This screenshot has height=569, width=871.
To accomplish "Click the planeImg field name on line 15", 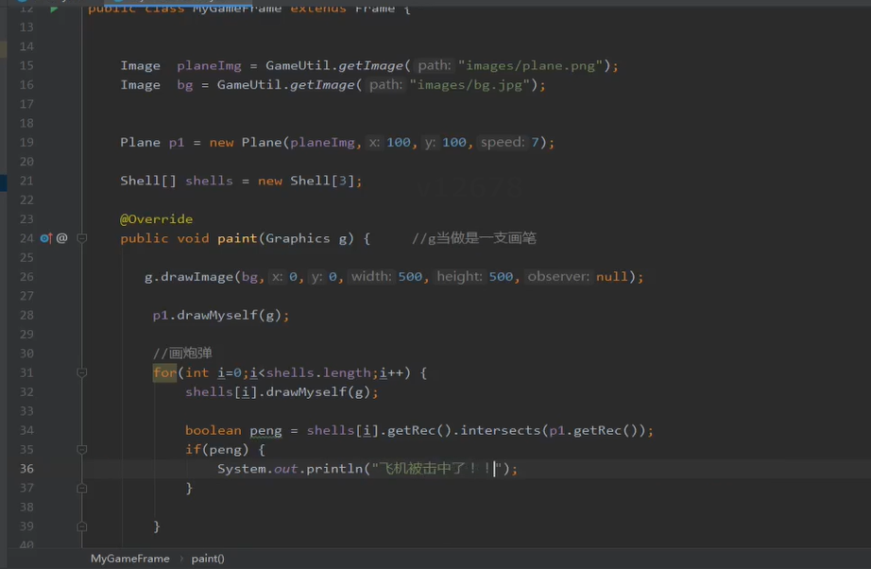I will 209,65.
